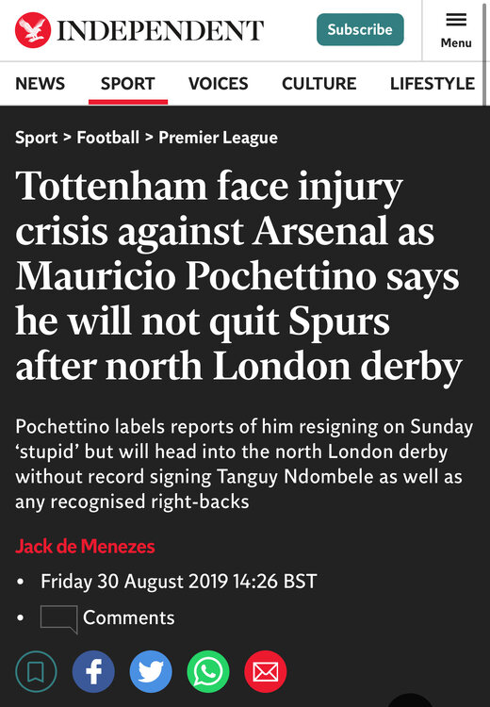Select the SPORT navigation tab

[128, 83]
